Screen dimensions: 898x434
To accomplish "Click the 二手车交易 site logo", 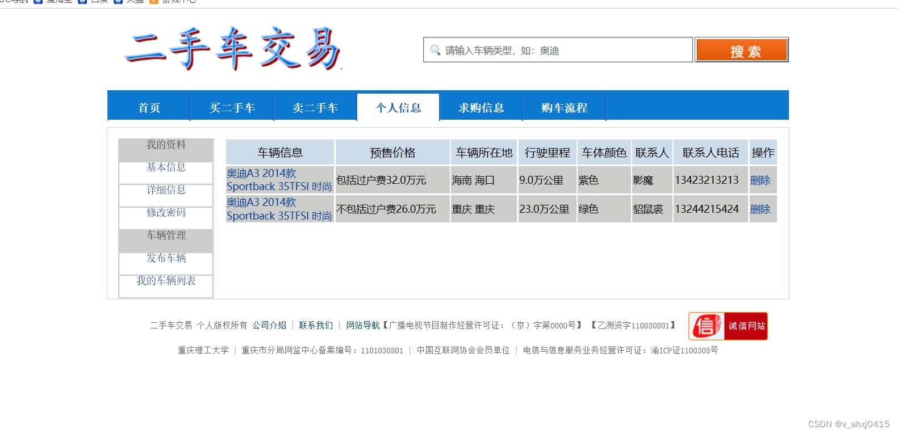I will click(233, 48).
